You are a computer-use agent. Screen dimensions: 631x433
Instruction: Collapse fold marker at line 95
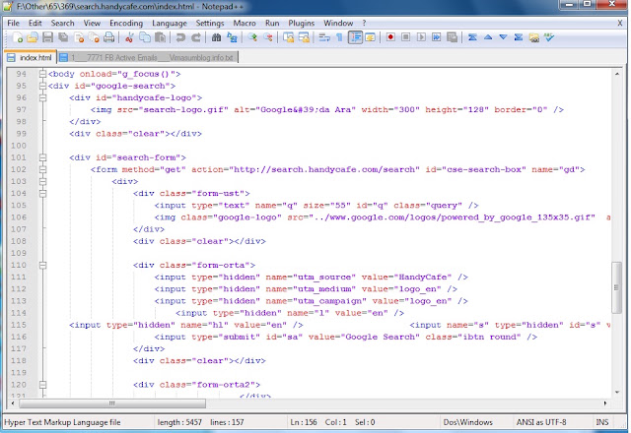42,86
